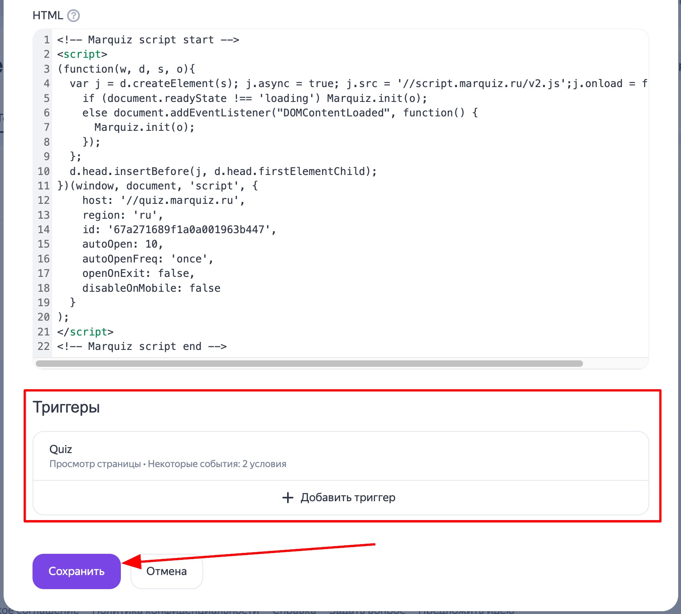Click the Отмена button
Screen dimensions: 681x614
167,571
